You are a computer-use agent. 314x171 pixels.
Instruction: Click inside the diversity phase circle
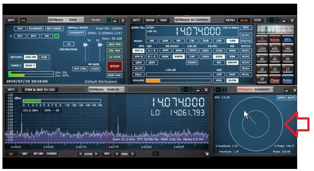click(x=256, y=124)
